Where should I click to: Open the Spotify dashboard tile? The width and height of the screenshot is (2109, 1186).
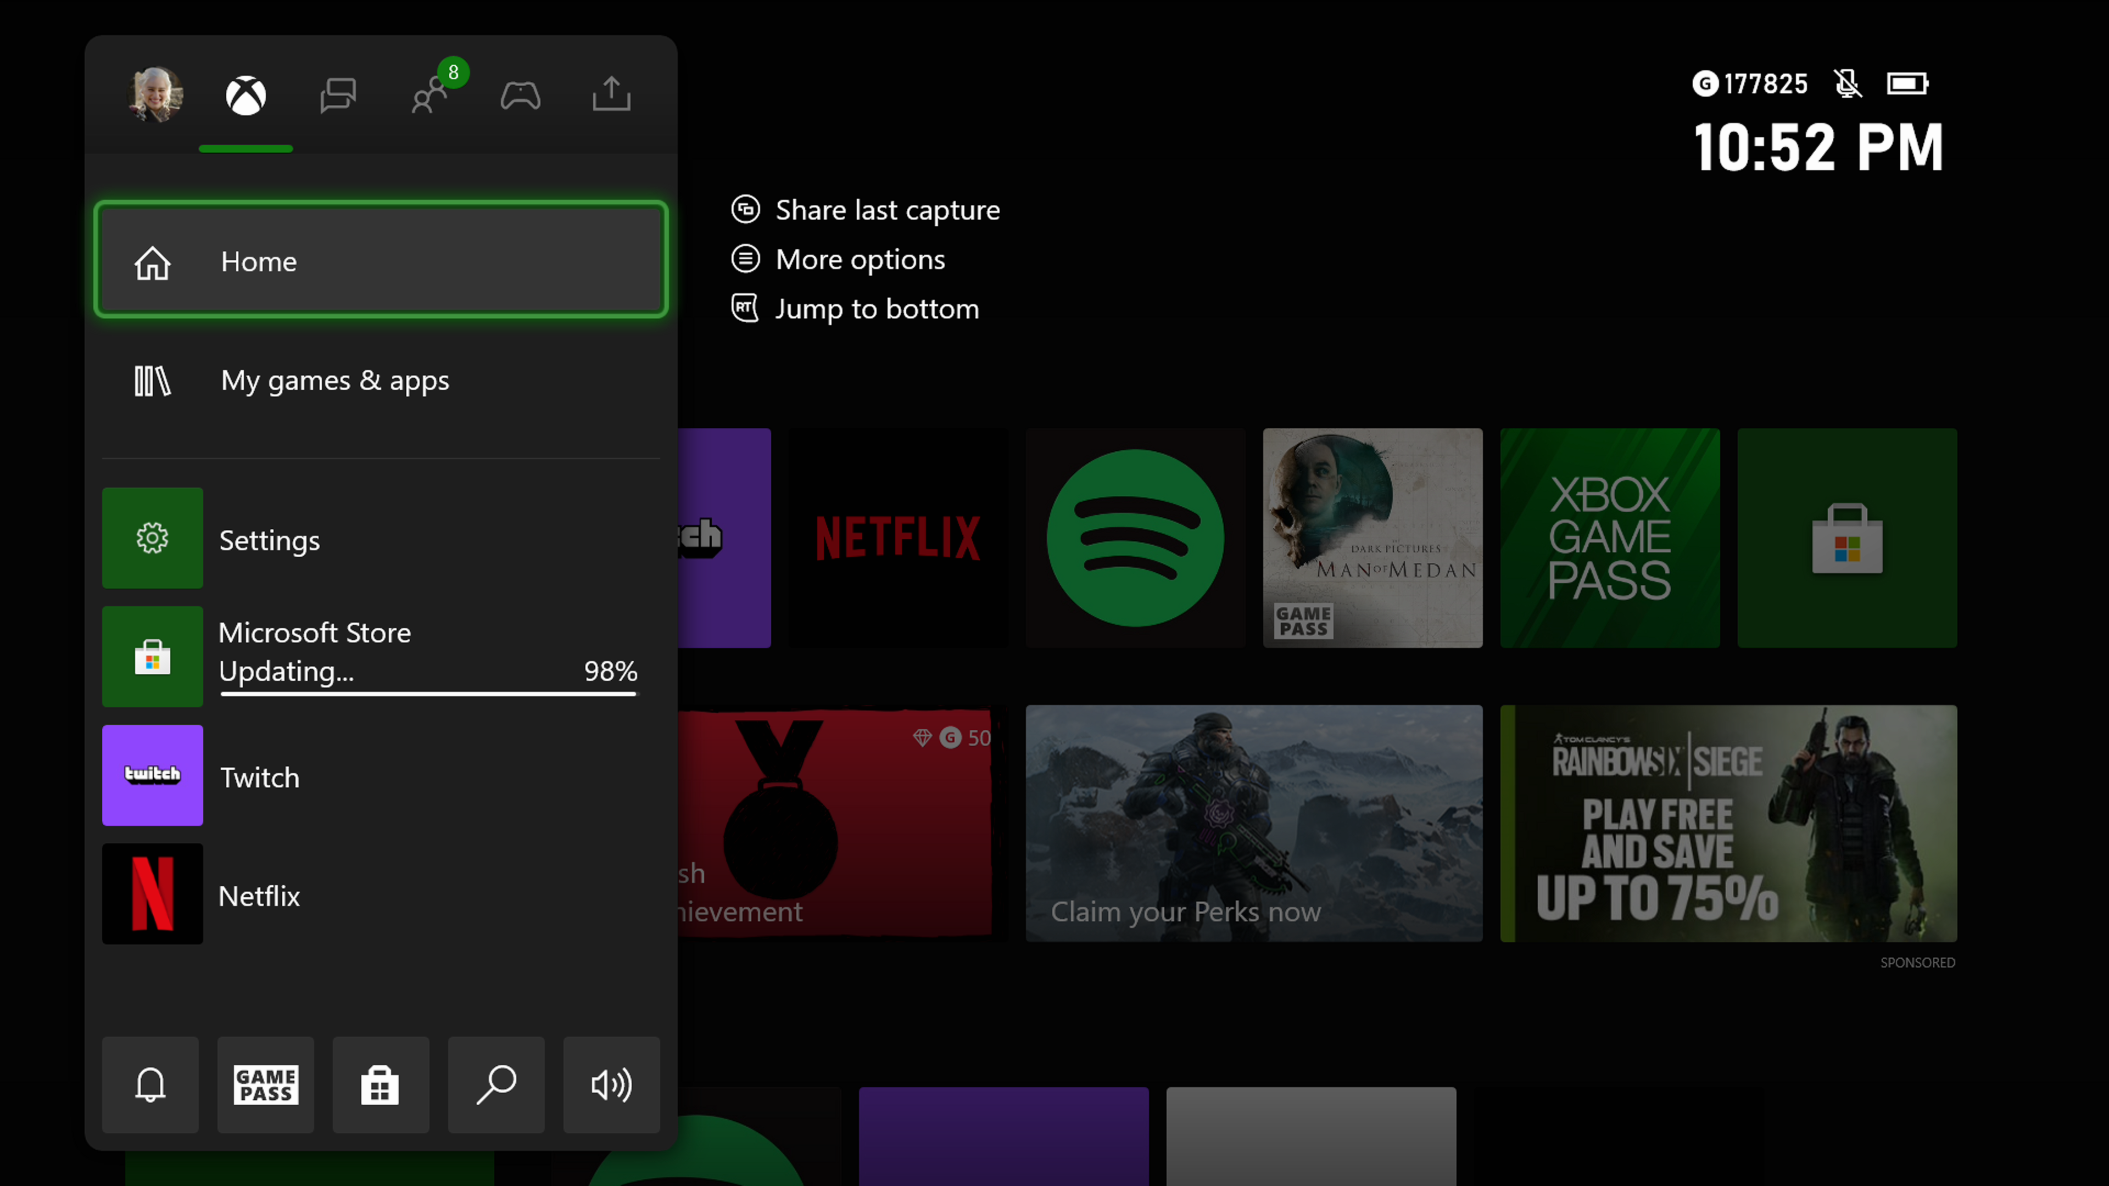(1136, 538)
